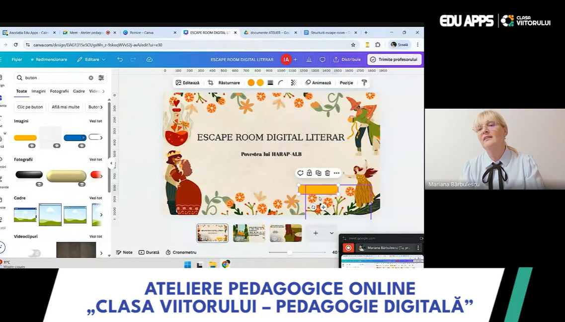The height and width of the screenshot is (322, 565).
Task: Switch to the Imagini tab
Action: [x=39, y=91]
